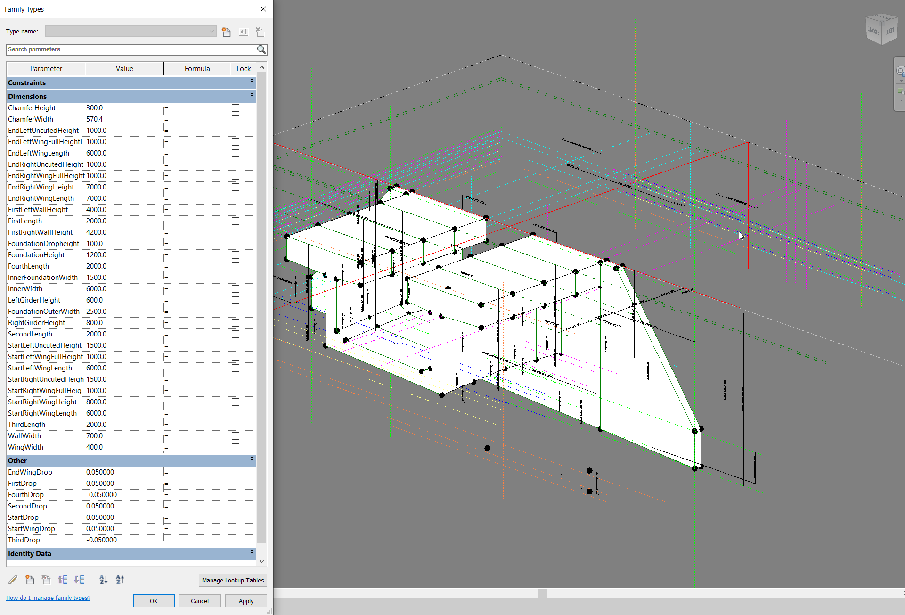Viewport: 905px width, 615px height.
Task: Lock the FoundationHeight parameter
Action: [x=235, y=255]
